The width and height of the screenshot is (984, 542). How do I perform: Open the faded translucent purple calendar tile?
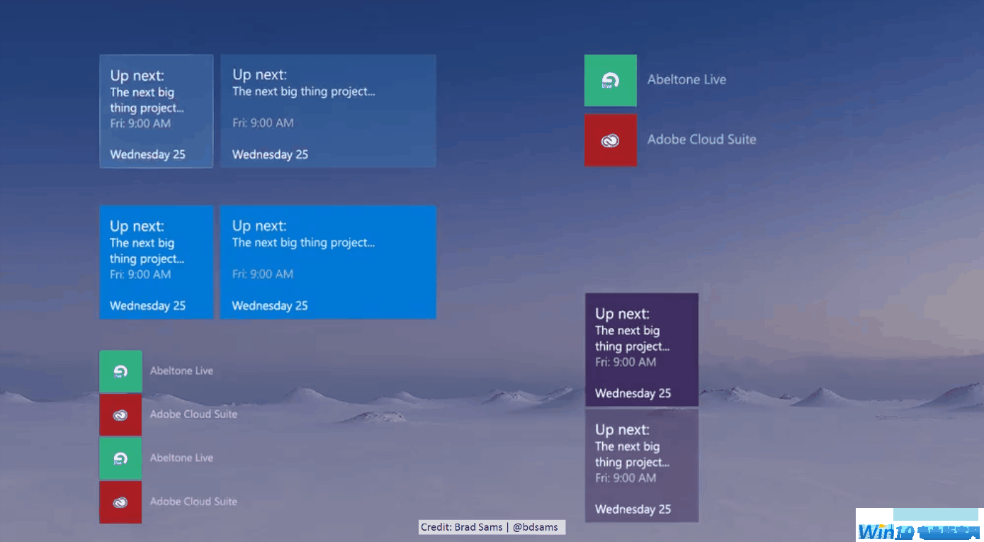(642, 465)
